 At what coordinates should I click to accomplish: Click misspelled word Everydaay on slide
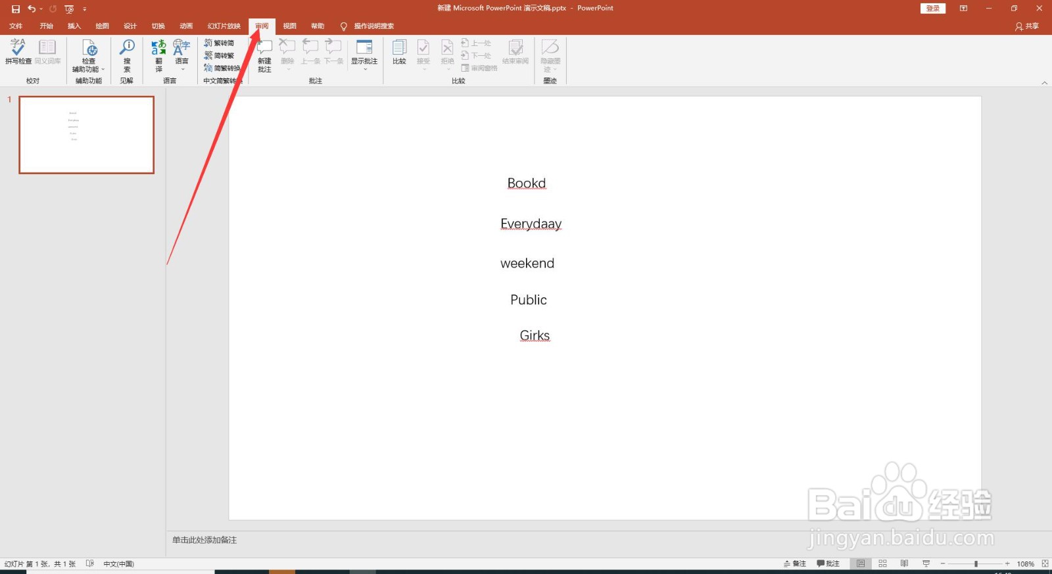[x=531, y=224]
